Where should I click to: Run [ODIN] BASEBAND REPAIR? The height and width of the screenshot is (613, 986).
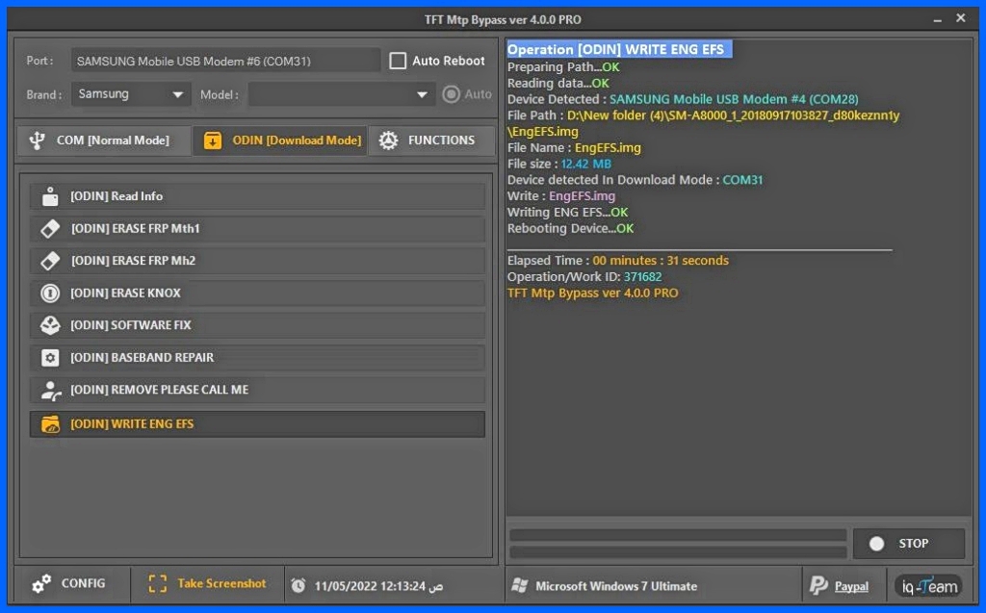point(257,358)
